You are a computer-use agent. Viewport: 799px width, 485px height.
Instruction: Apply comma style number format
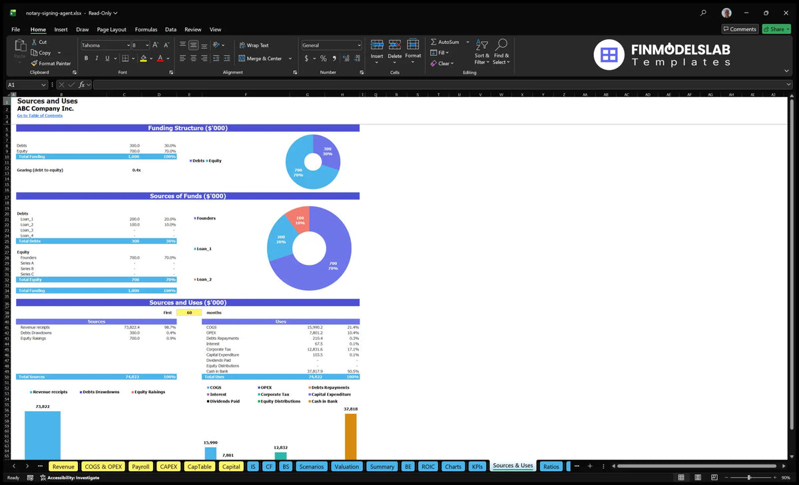point(333,59)
